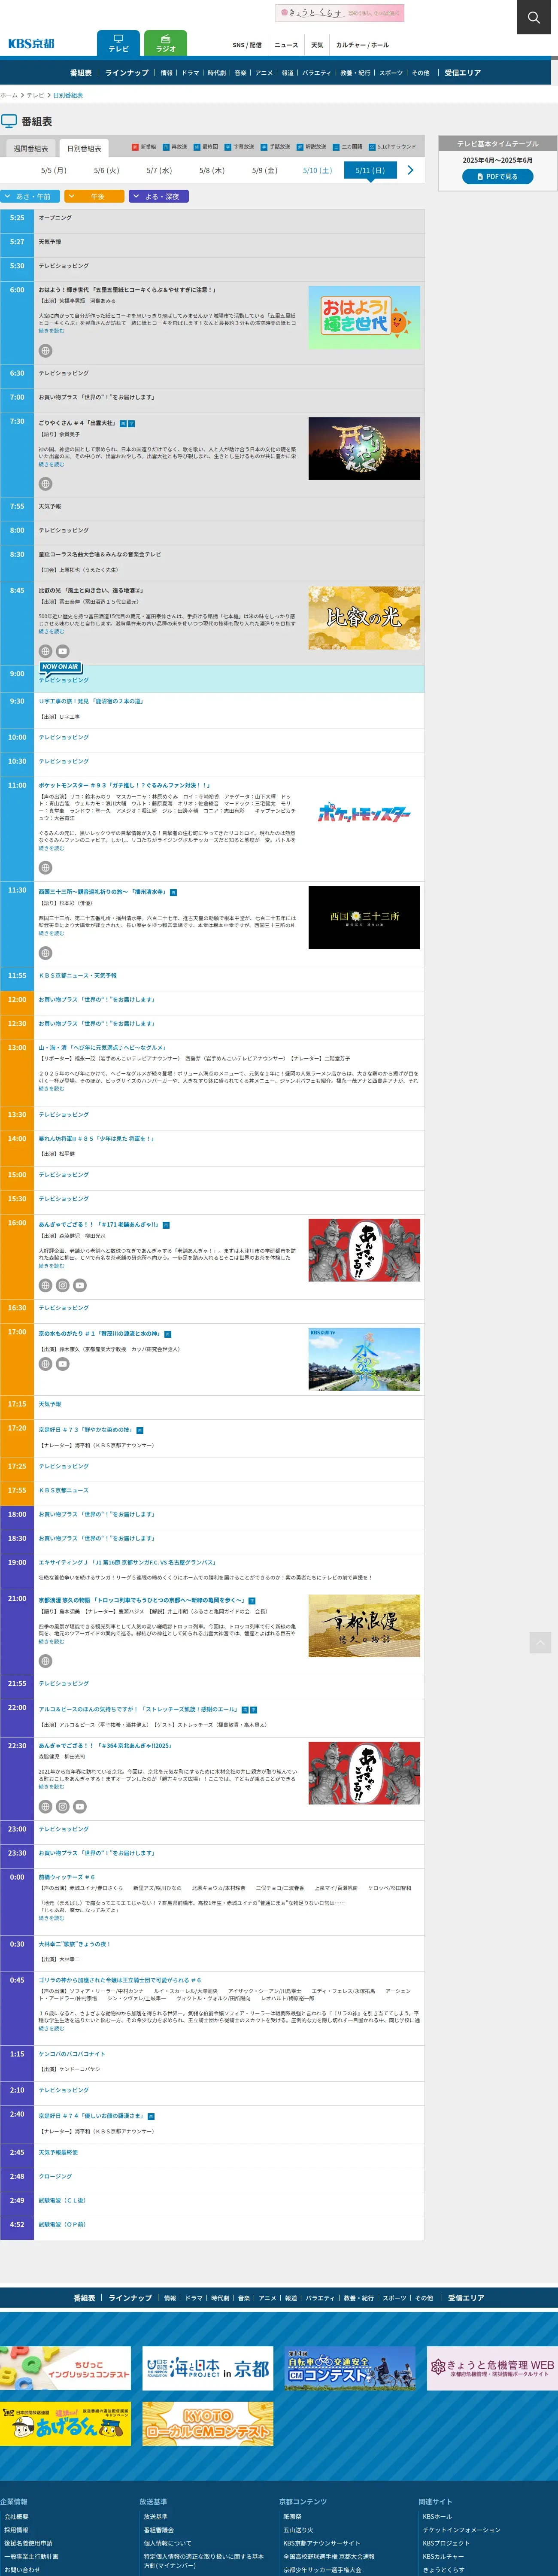Viewport: 558px width, 2576px height.
Task: Expand 続きを読む for 山・海・漬
Action: point(51,1088)
